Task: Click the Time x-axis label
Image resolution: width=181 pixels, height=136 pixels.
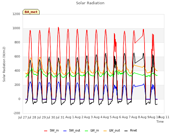Action: (160, 122)
